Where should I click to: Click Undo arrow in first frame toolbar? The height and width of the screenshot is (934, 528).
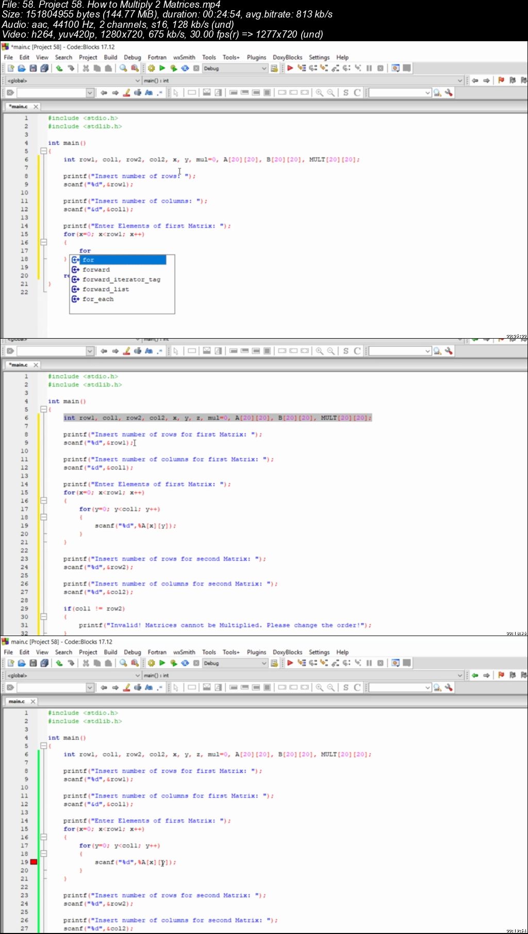59,68
